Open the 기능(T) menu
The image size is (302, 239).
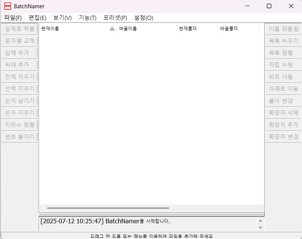pyautogui.click(x=88, y=18)
